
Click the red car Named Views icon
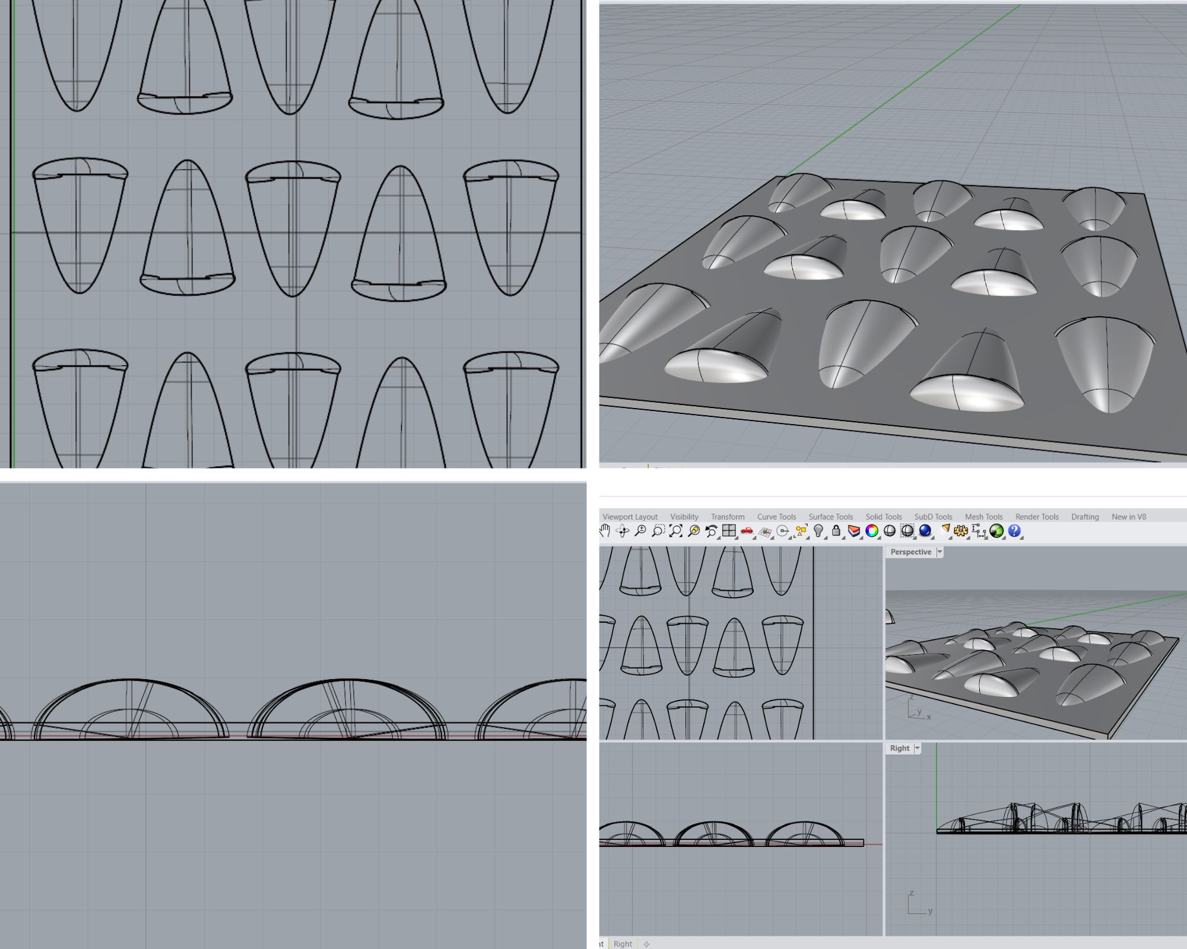[747, 531]
